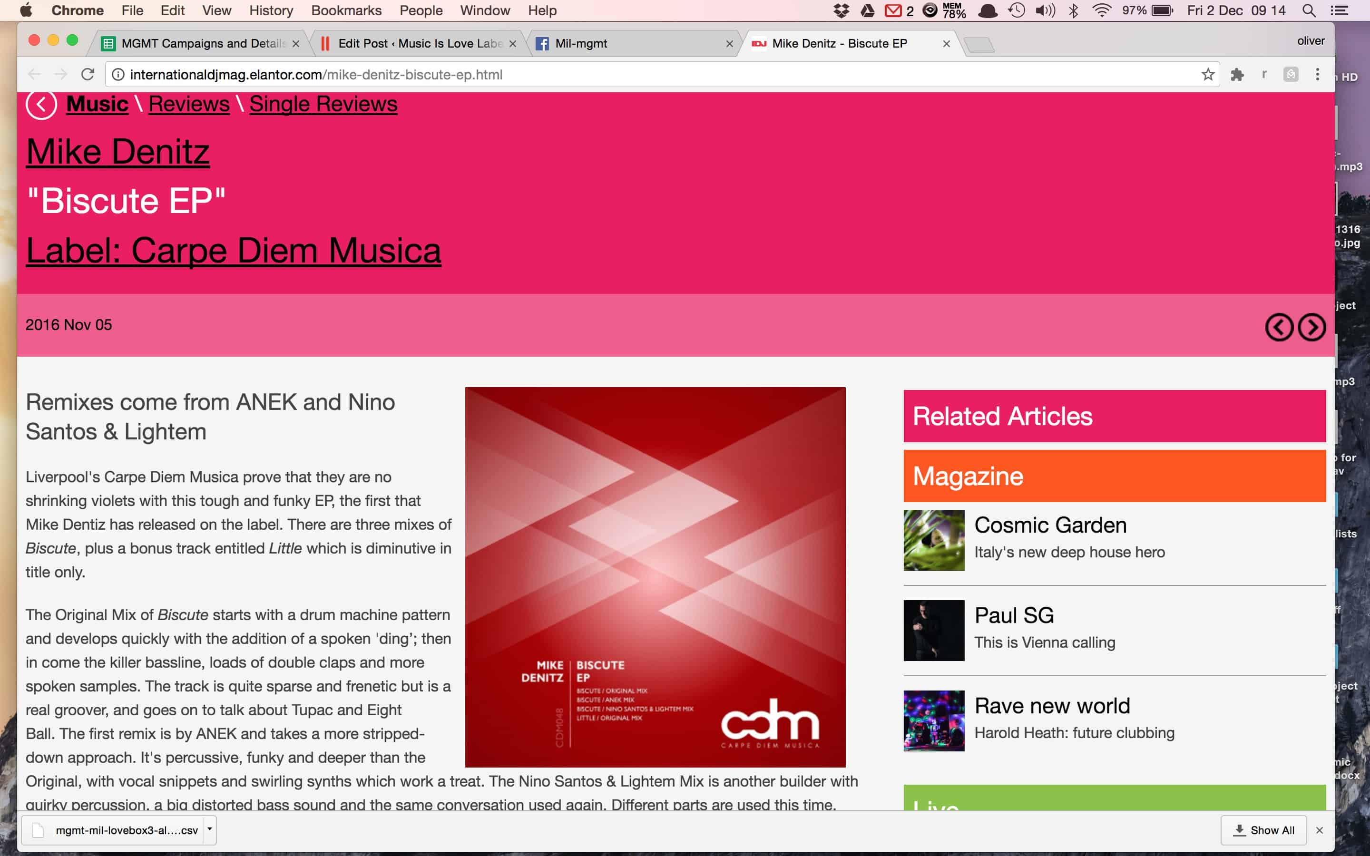Click the Biscute EP cover artwork
1370x856 pixels.
tap(655, 577)
